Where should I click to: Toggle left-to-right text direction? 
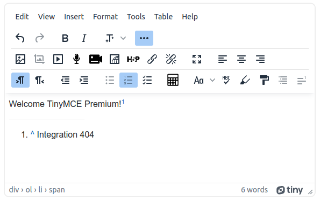coord(20,80)
